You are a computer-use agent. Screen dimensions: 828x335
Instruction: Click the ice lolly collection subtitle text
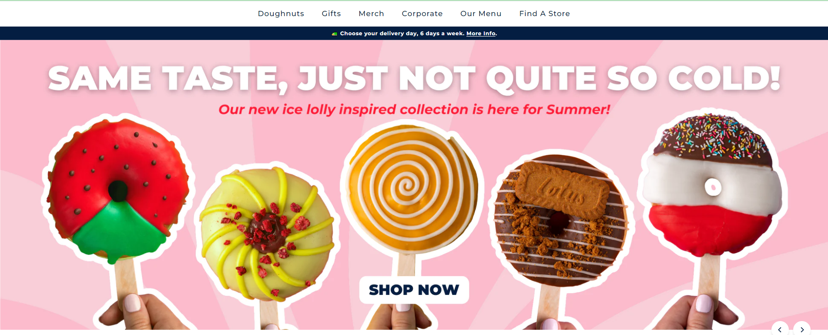pos(414,109)
